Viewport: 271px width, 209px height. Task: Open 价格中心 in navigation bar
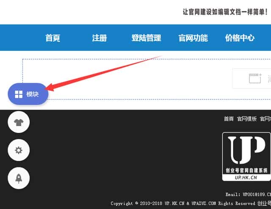pyautogui.click(x=240, y=38)
